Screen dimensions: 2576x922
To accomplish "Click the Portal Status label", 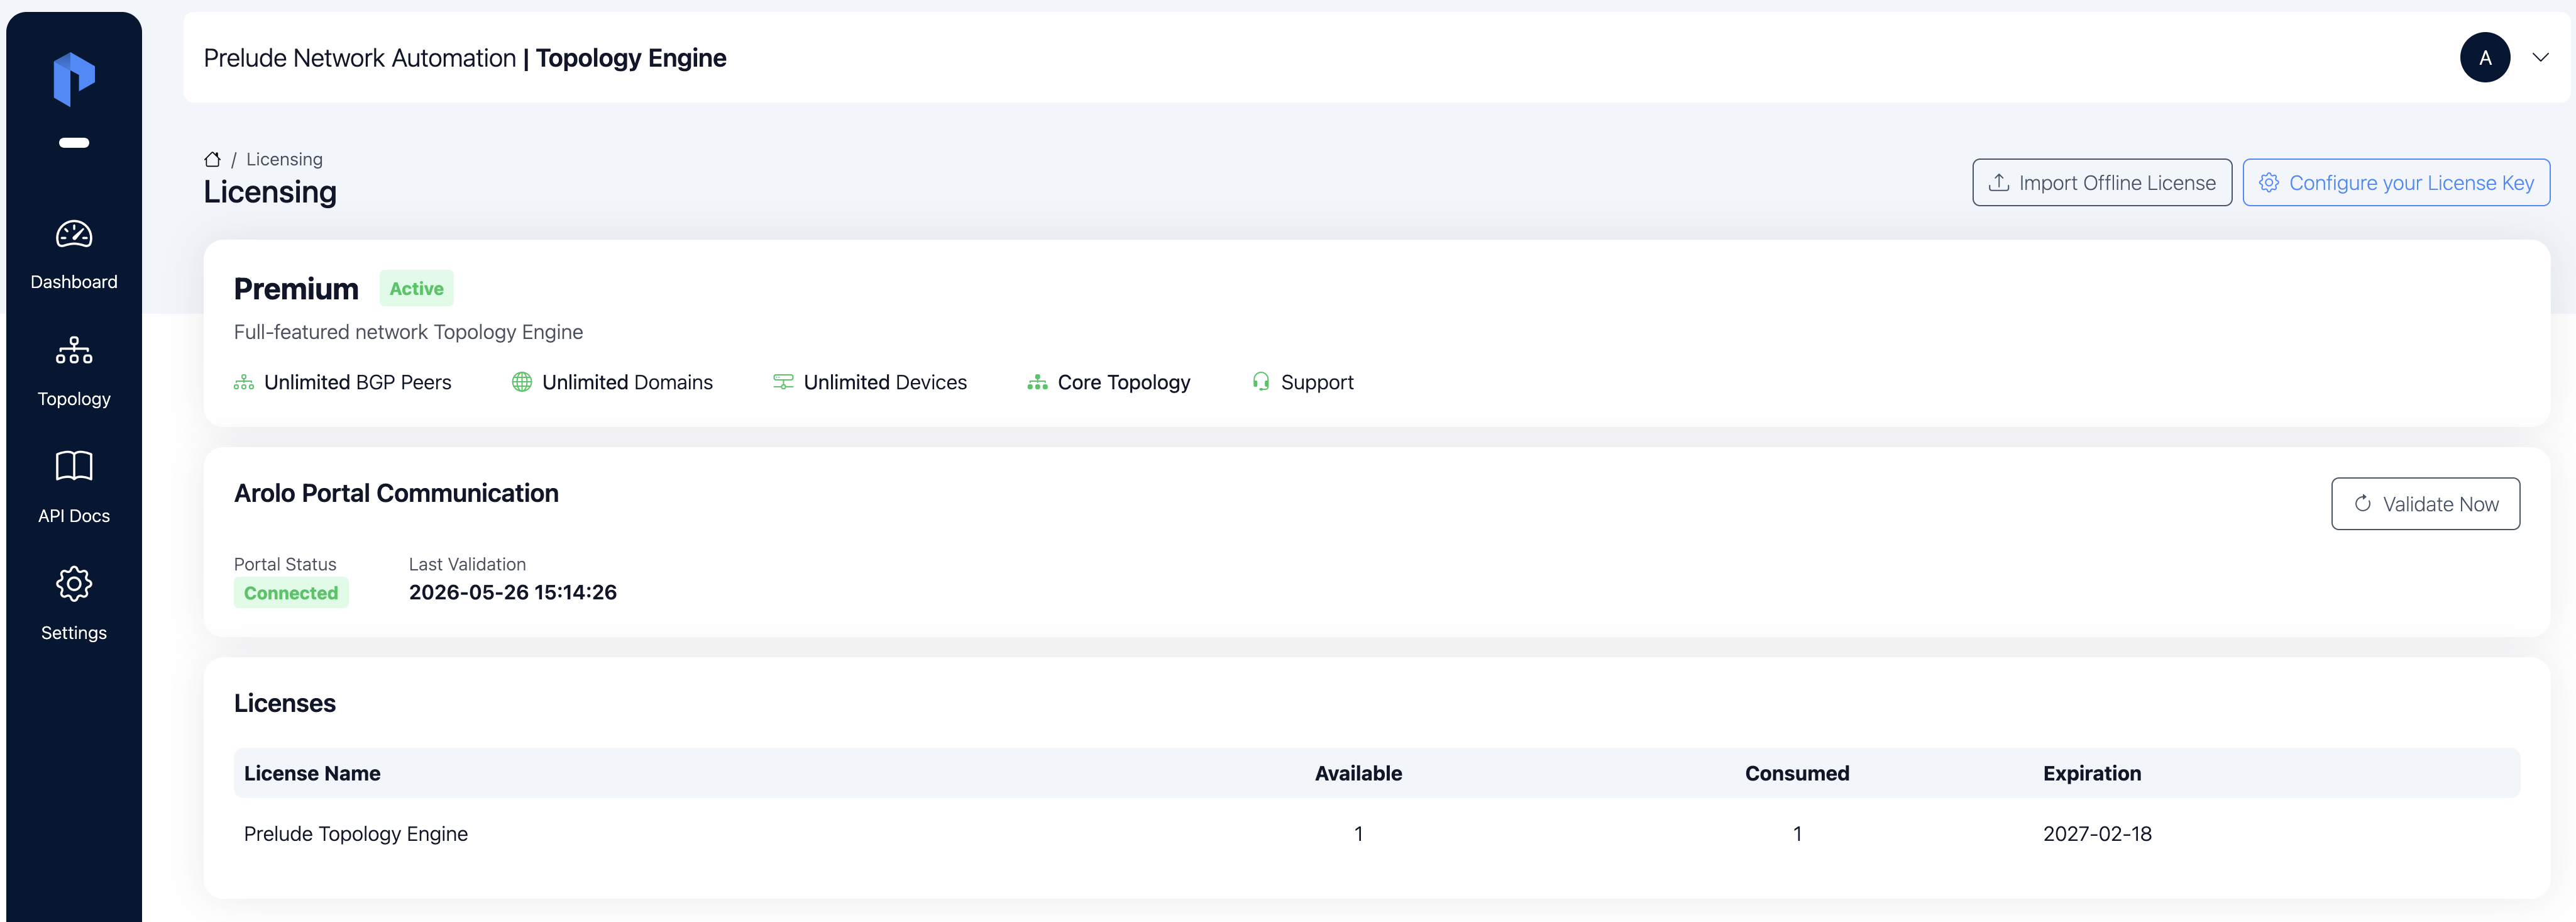I will (285, 565).
